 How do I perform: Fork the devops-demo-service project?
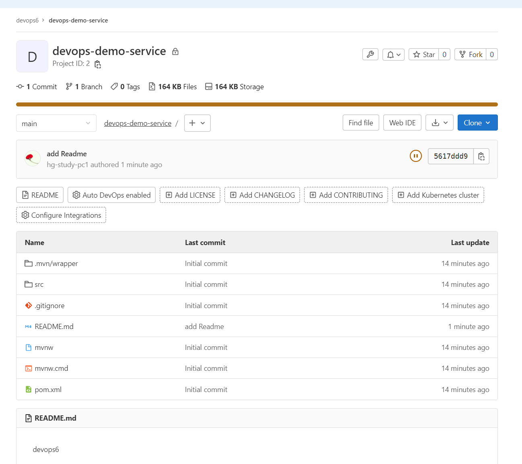(471, 54)
